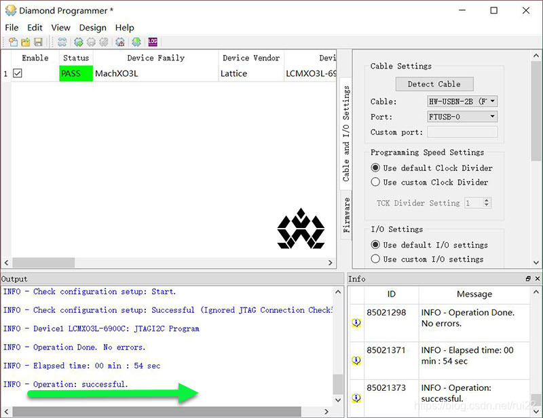Click the Message column header in Info
Viewport: 543px width, 418px height.
474,294
